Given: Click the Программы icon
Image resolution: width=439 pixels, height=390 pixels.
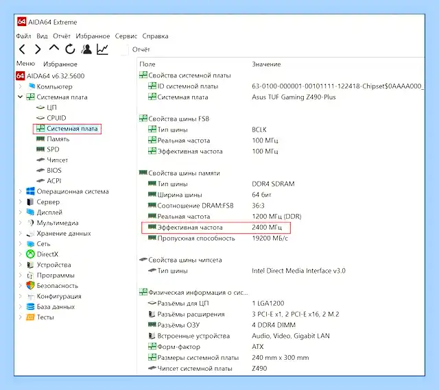Looking at the screenshot, I should point(30,276).
